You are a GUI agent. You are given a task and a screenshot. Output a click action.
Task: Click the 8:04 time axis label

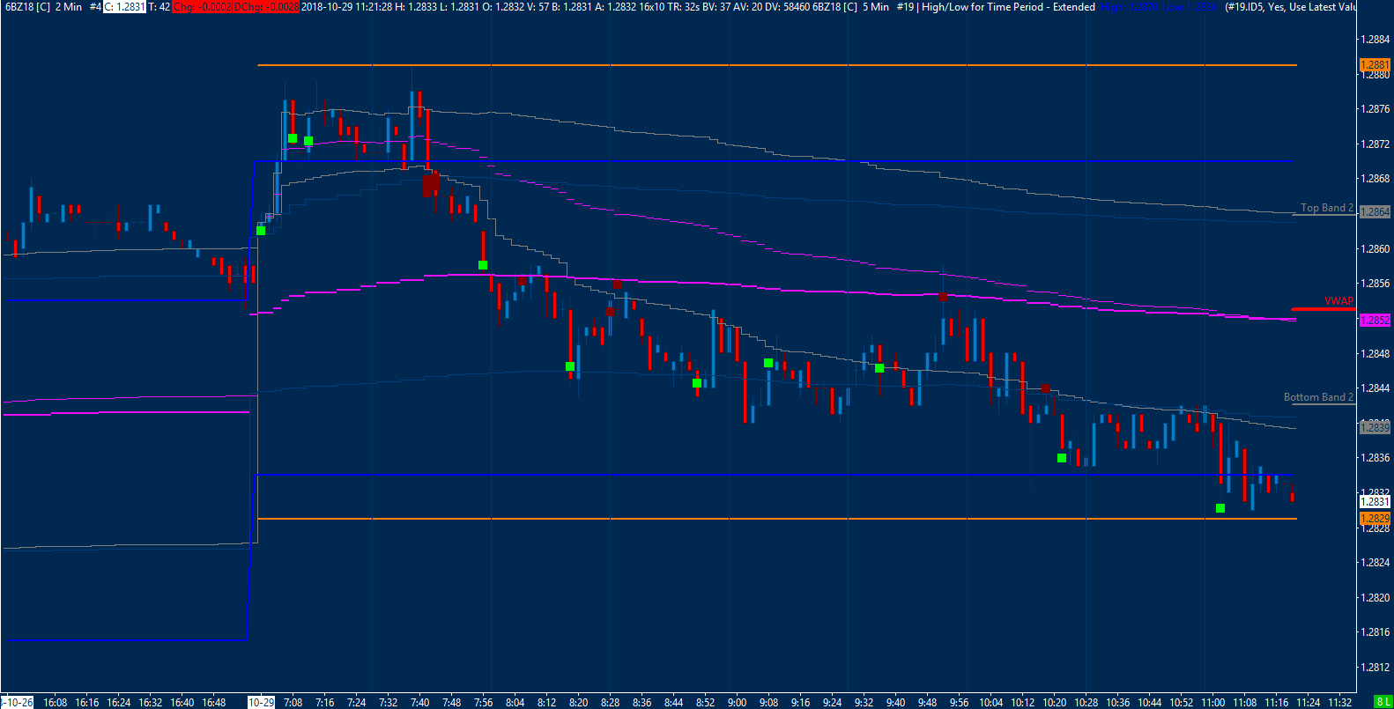(515, 702)
